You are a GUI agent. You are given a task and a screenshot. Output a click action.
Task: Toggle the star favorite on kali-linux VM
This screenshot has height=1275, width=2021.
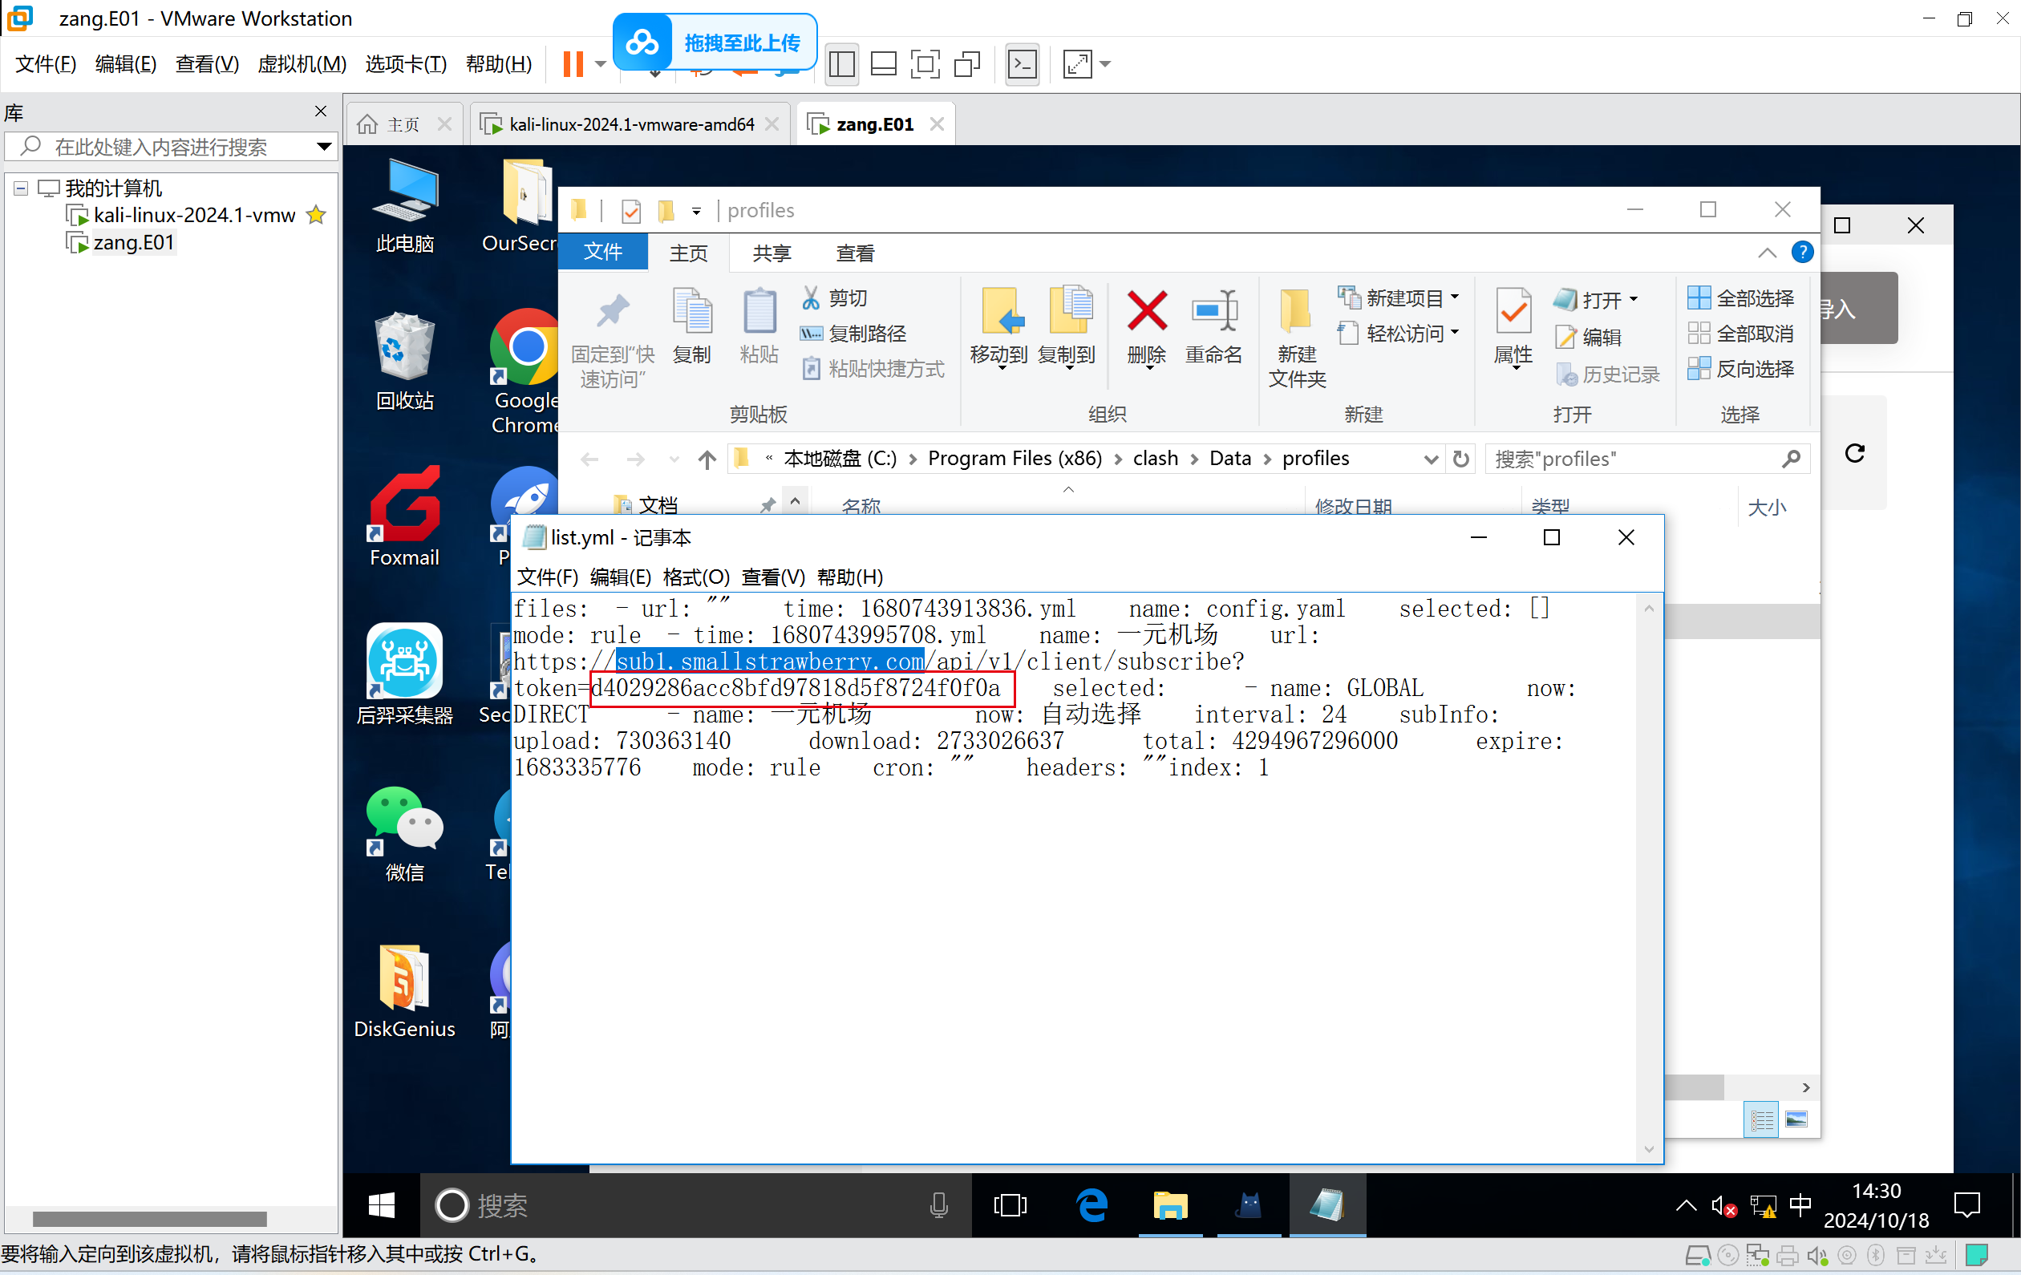[x=317, y=215]
